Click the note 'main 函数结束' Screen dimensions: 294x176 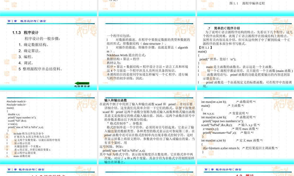pyautogui.click(x=22, y=156)
